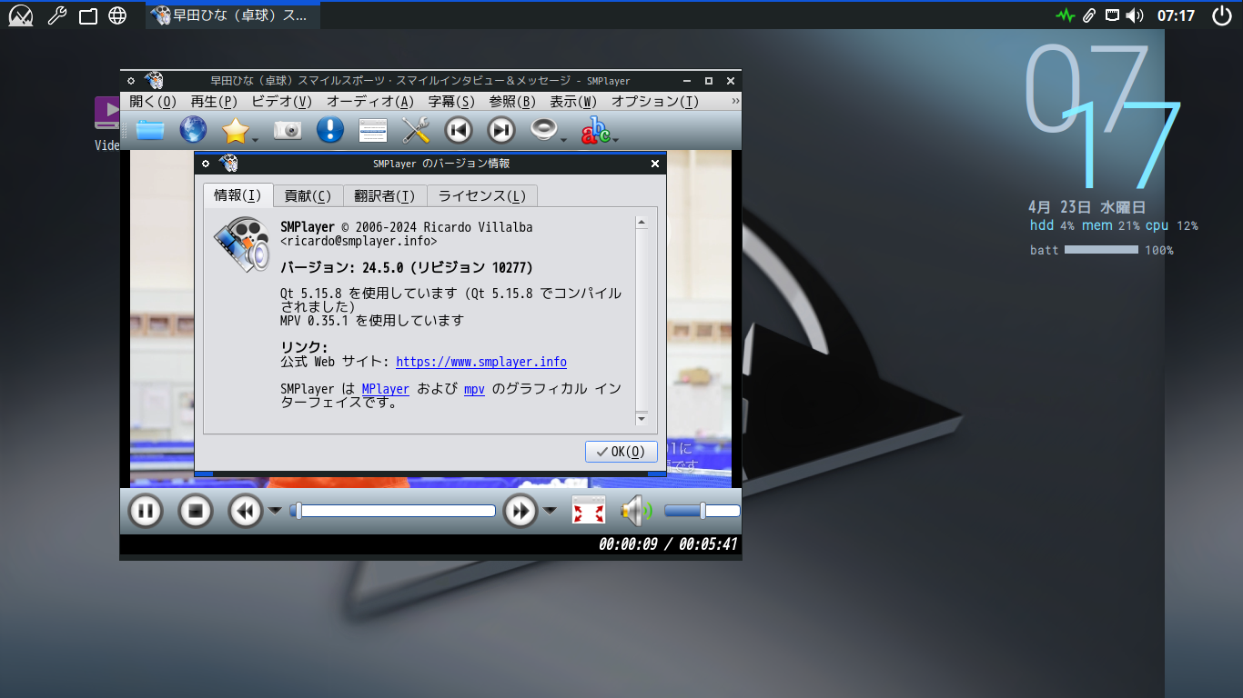This screenshot has width=1243, height=698.
Task: Click the audio track disc icon
Action: (x=543, y=130)
